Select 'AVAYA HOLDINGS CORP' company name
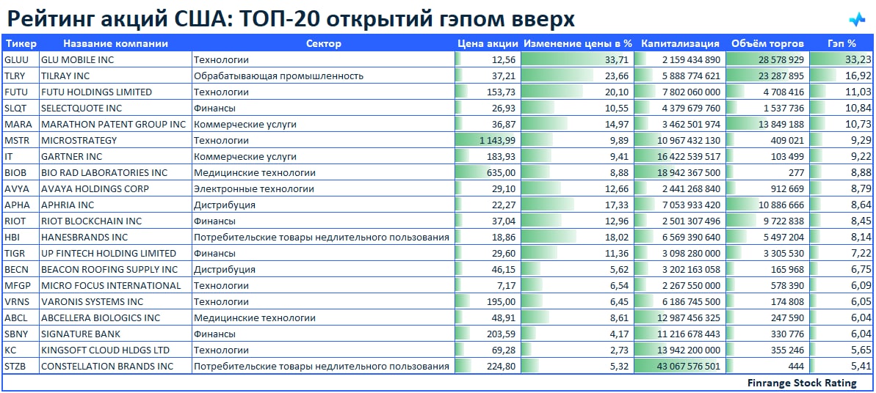 pos(95,189)
